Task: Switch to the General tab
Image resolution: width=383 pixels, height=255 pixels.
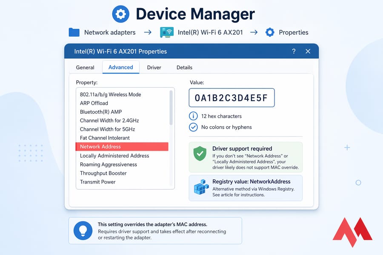Action: [x=85, y=68]
